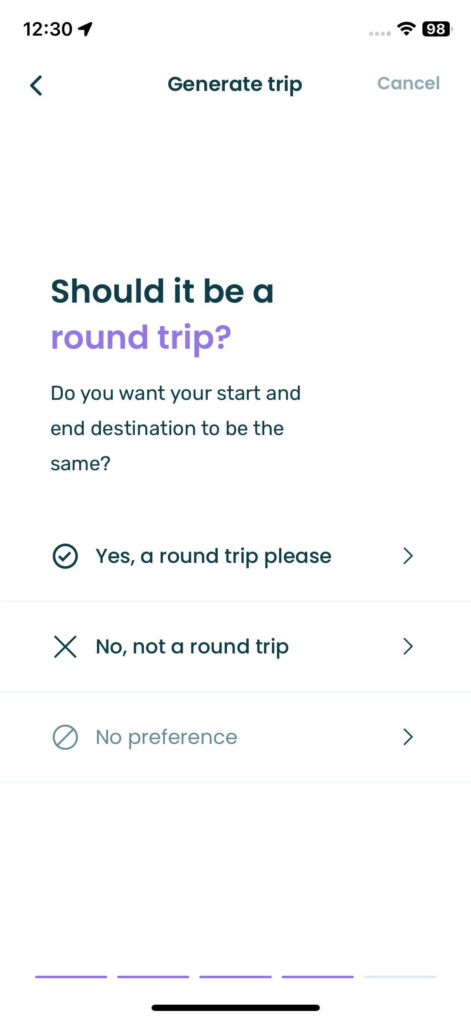Click the X cross icon
This screenshot has width=471, height=1021.
[x=65, y=647]
